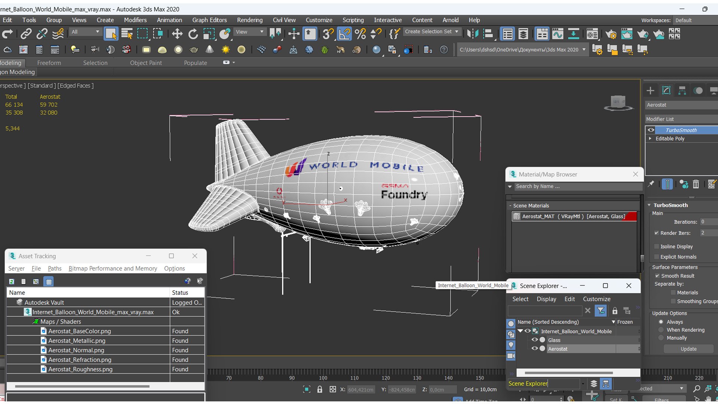Enable the Isoline Display checkbox

point(656,247)
